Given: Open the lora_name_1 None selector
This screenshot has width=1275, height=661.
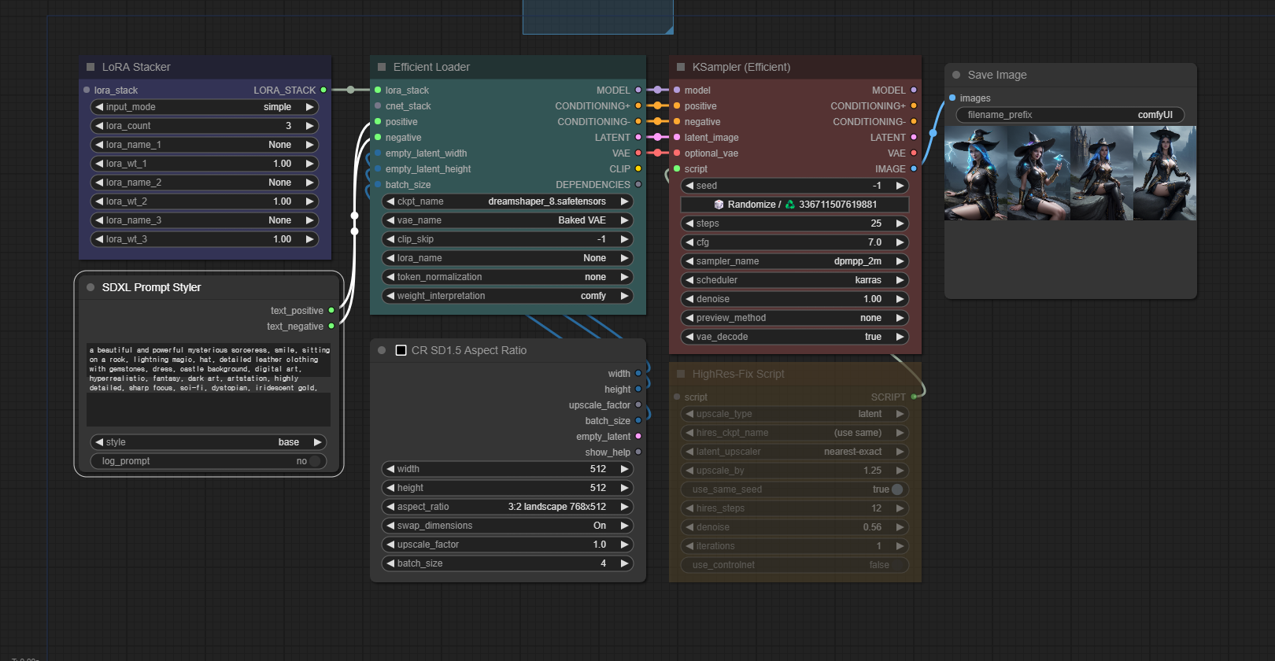Looking at the screenshot, I should tap(205, 145).
